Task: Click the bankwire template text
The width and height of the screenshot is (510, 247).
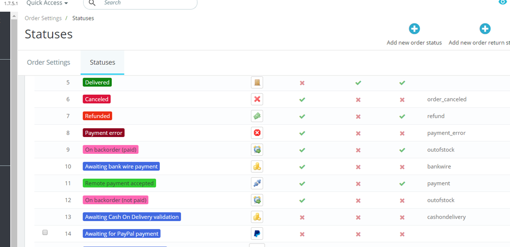Action: click(439, 167)
